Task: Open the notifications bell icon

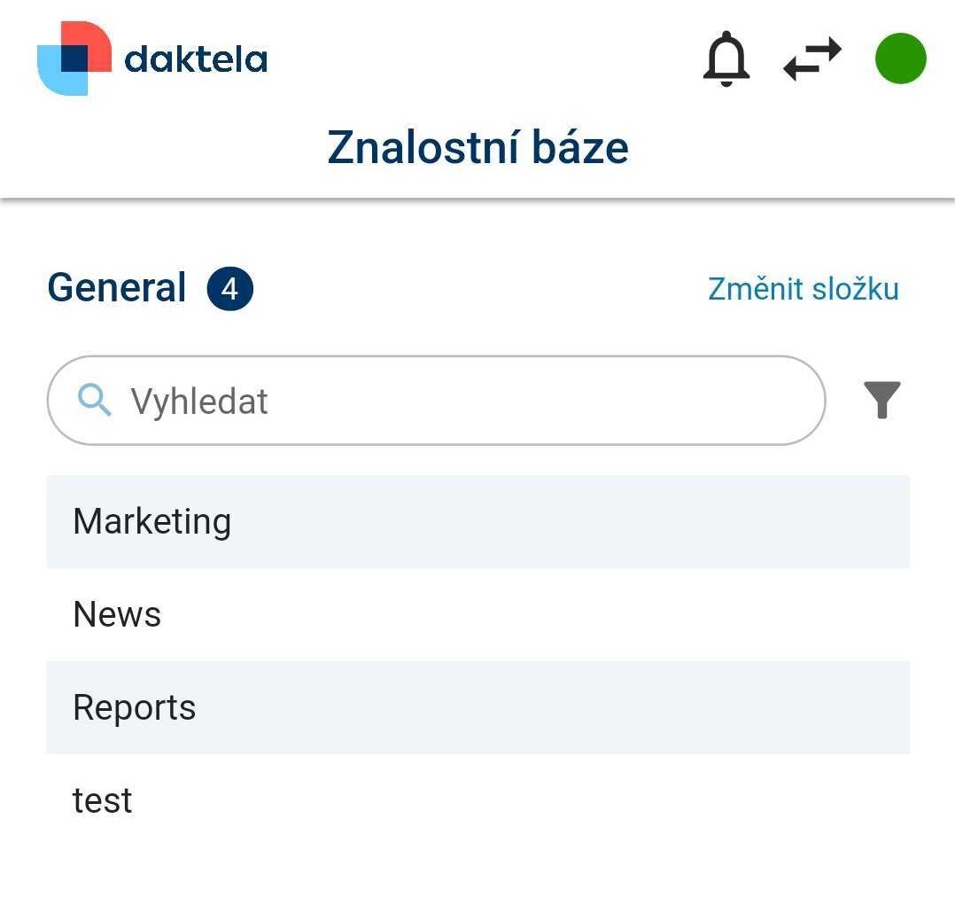Action: 726,59
